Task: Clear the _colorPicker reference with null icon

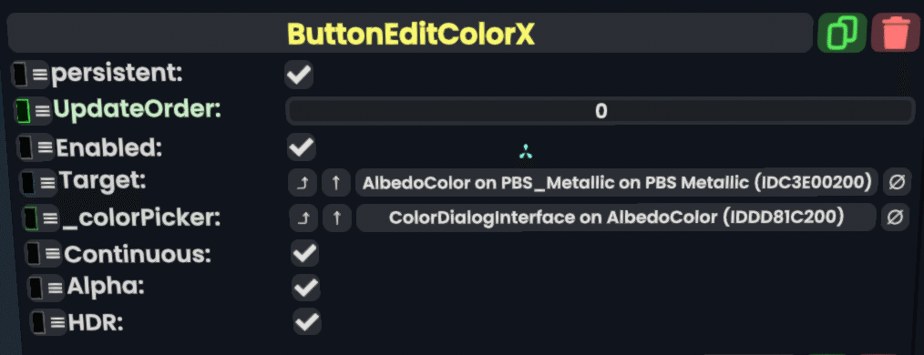Action: (895, 218)
